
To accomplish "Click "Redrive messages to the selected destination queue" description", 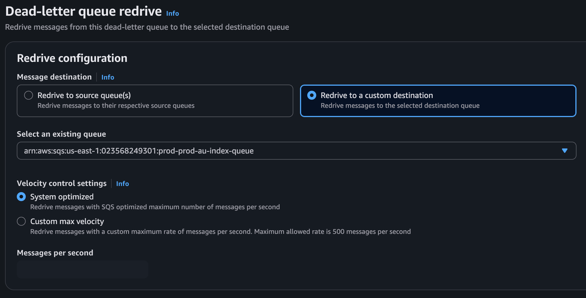I will pos(400,106).
